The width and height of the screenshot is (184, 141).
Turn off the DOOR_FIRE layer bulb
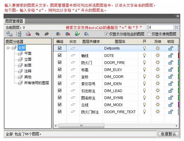coord(144,62)
